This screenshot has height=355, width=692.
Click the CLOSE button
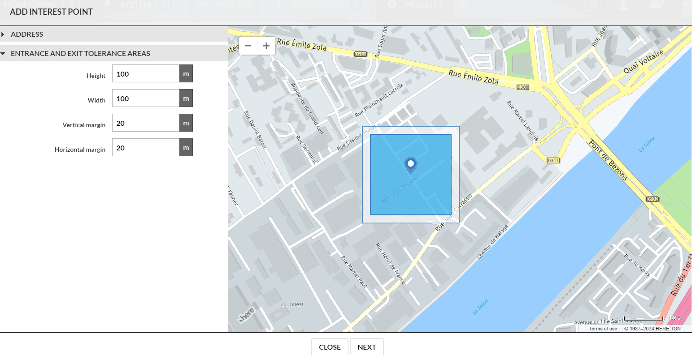(x=330, y=347)
